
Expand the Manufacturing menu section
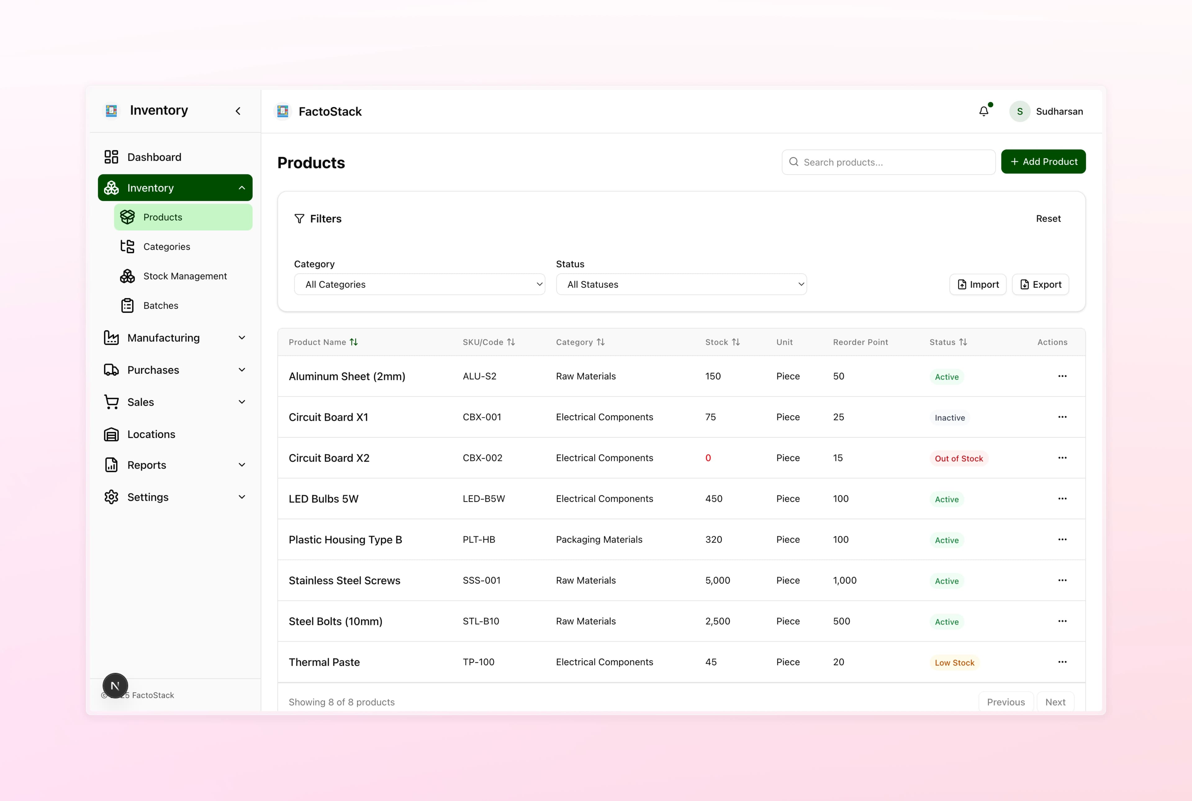tap(175, 338)
